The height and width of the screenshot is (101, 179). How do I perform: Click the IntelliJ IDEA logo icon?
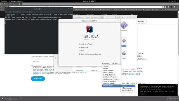[89, 29]
